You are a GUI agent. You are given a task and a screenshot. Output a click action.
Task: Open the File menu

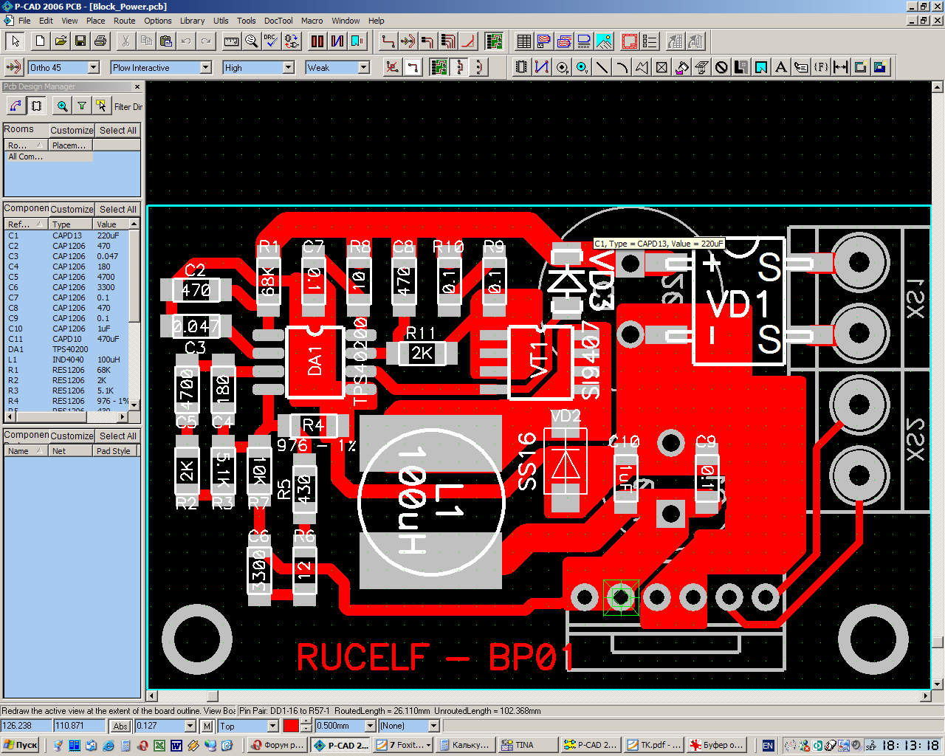click(24, 21)
